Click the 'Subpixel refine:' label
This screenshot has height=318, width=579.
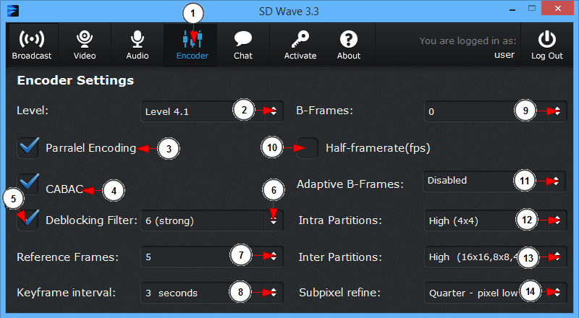coord(339,293)
